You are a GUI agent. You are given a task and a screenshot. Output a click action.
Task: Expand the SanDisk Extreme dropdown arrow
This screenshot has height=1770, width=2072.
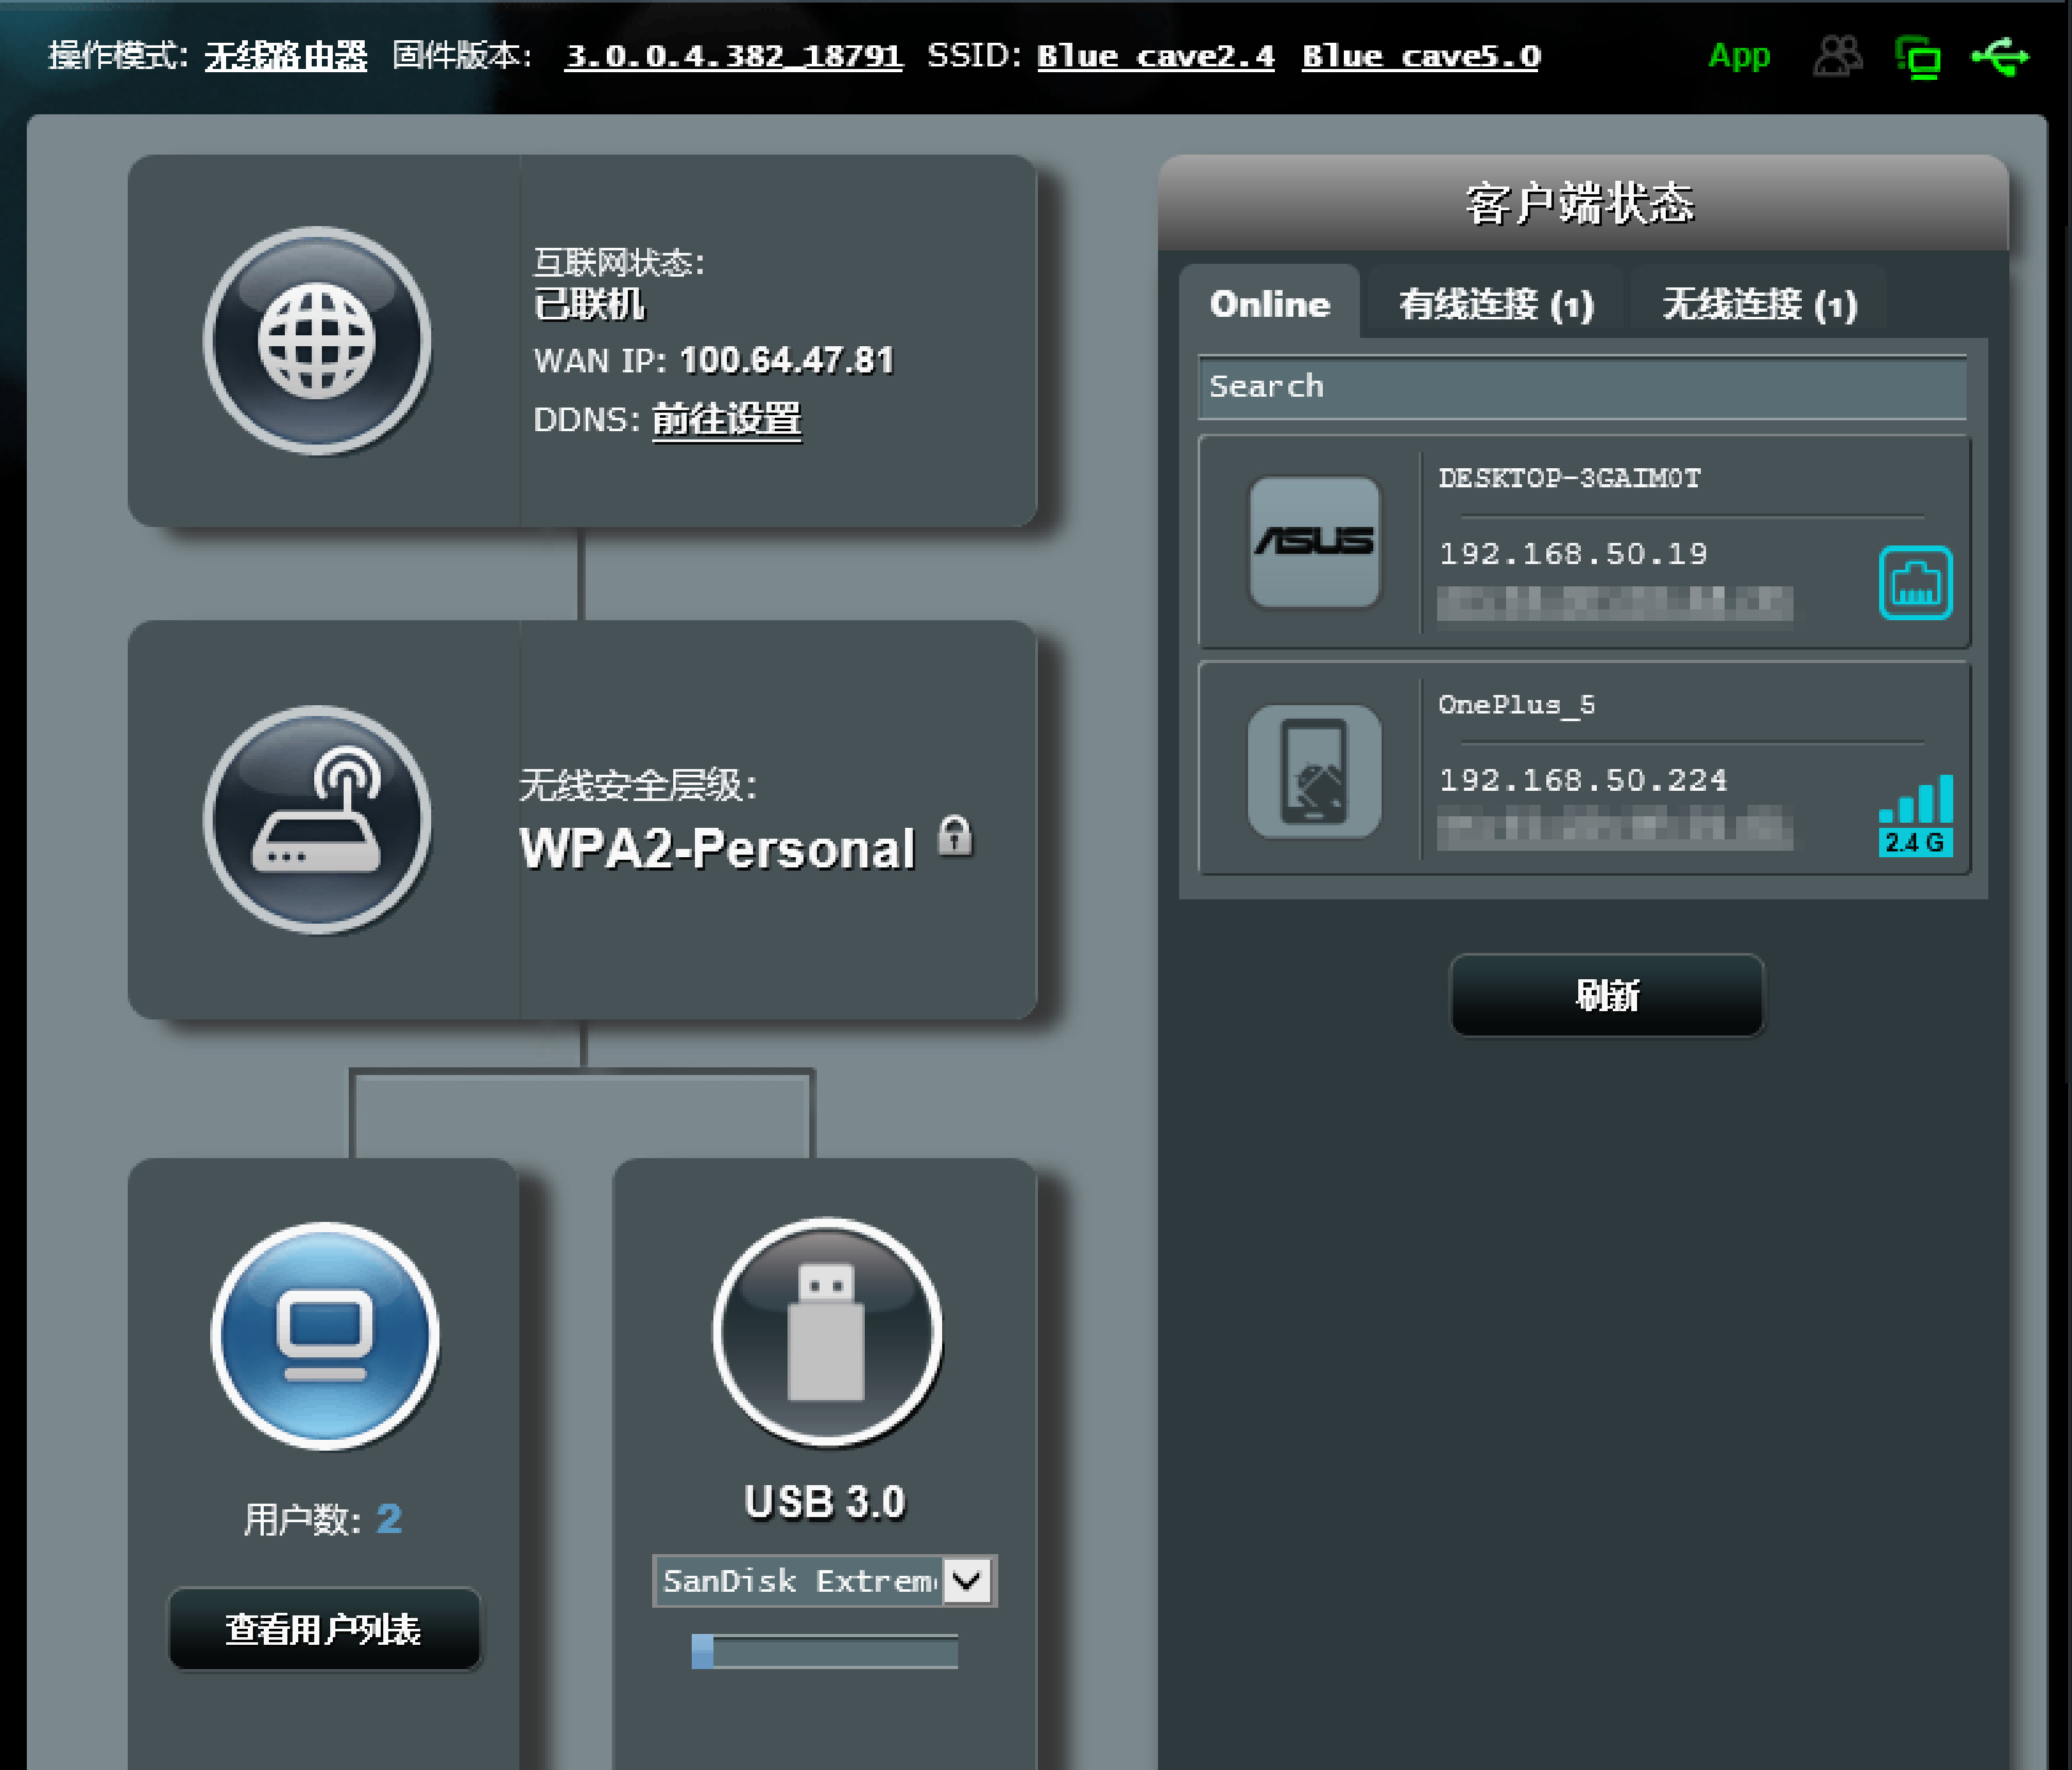(967, 1580)
